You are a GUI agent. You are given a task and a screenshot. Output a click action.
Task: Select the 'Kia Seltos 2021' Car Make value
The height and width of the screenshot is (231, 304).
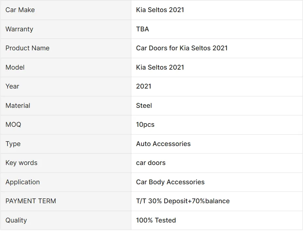coord(160,10)
